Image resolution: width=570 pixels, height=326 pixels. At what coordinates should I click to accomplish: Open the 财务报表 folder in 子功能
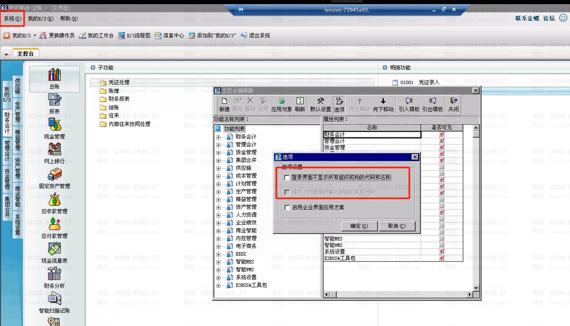tap(115, 99)
